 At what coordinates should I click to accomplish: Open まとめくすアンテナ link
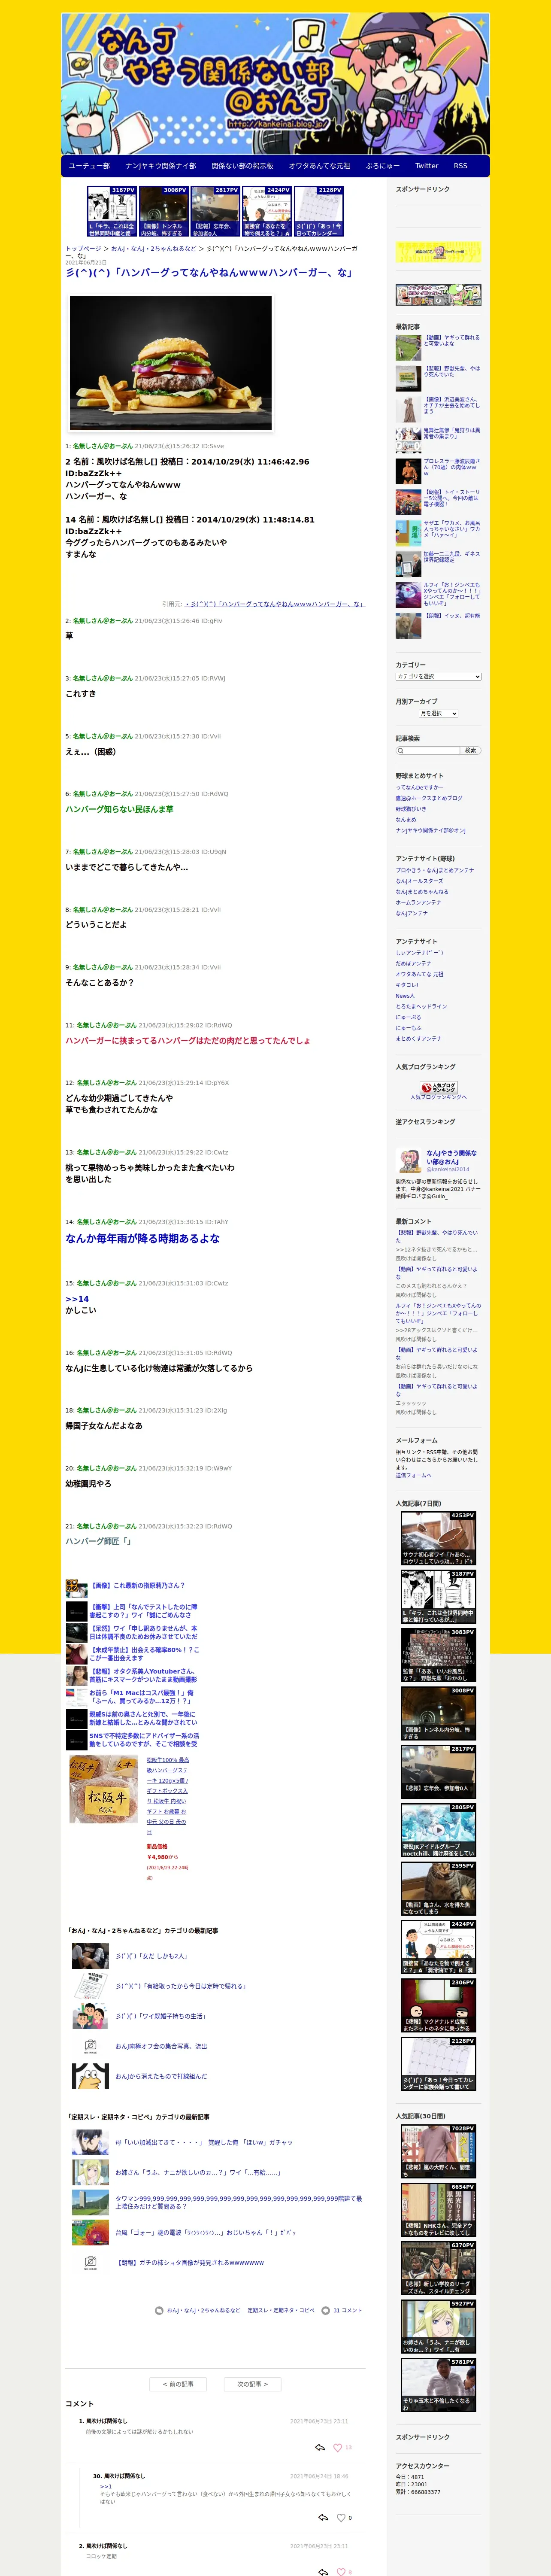[418, 1038]
